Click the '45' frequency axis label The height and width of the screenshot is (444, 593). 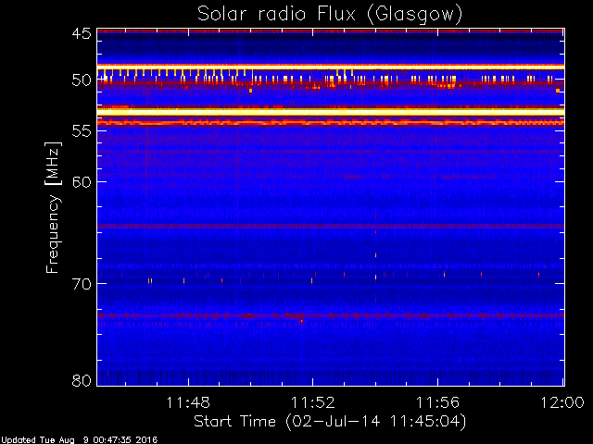(82, 33)
